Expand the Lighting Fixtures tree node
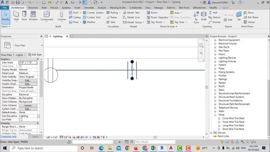 pyautogui.click(x=215, y=62)
